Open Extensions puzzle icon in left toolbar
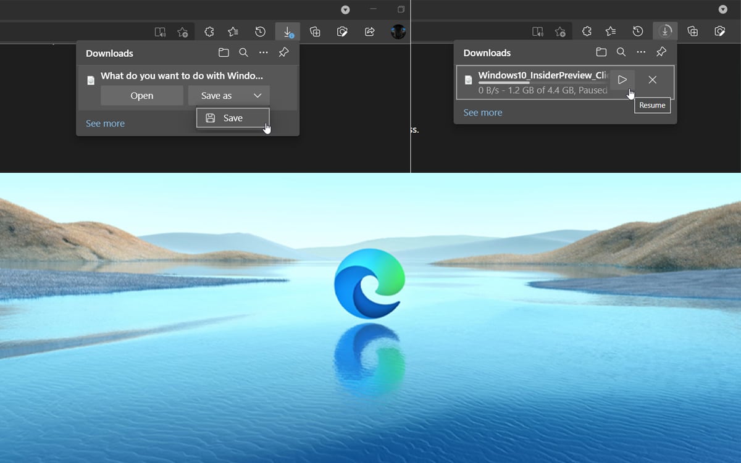741x463 pixels. coord(209,32)
